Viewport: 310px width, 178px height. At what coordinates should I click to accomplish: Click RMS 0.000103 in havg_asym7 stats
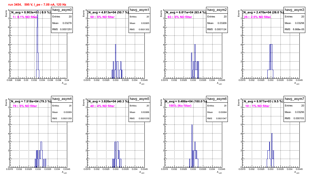(294, 119)
